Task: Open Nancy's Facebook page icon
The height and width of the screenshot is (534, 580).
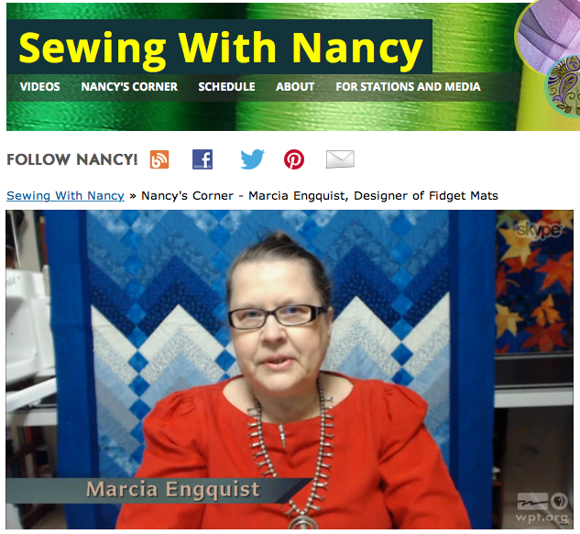Action: click(202, 159)
